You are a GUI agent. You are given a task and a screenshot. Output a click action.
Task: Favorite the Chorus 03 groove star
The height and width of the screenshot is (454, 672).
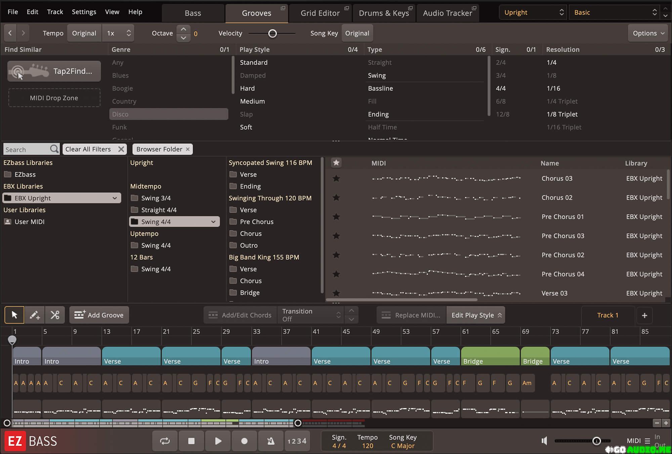pyautogui.click(x=336, y=178)
